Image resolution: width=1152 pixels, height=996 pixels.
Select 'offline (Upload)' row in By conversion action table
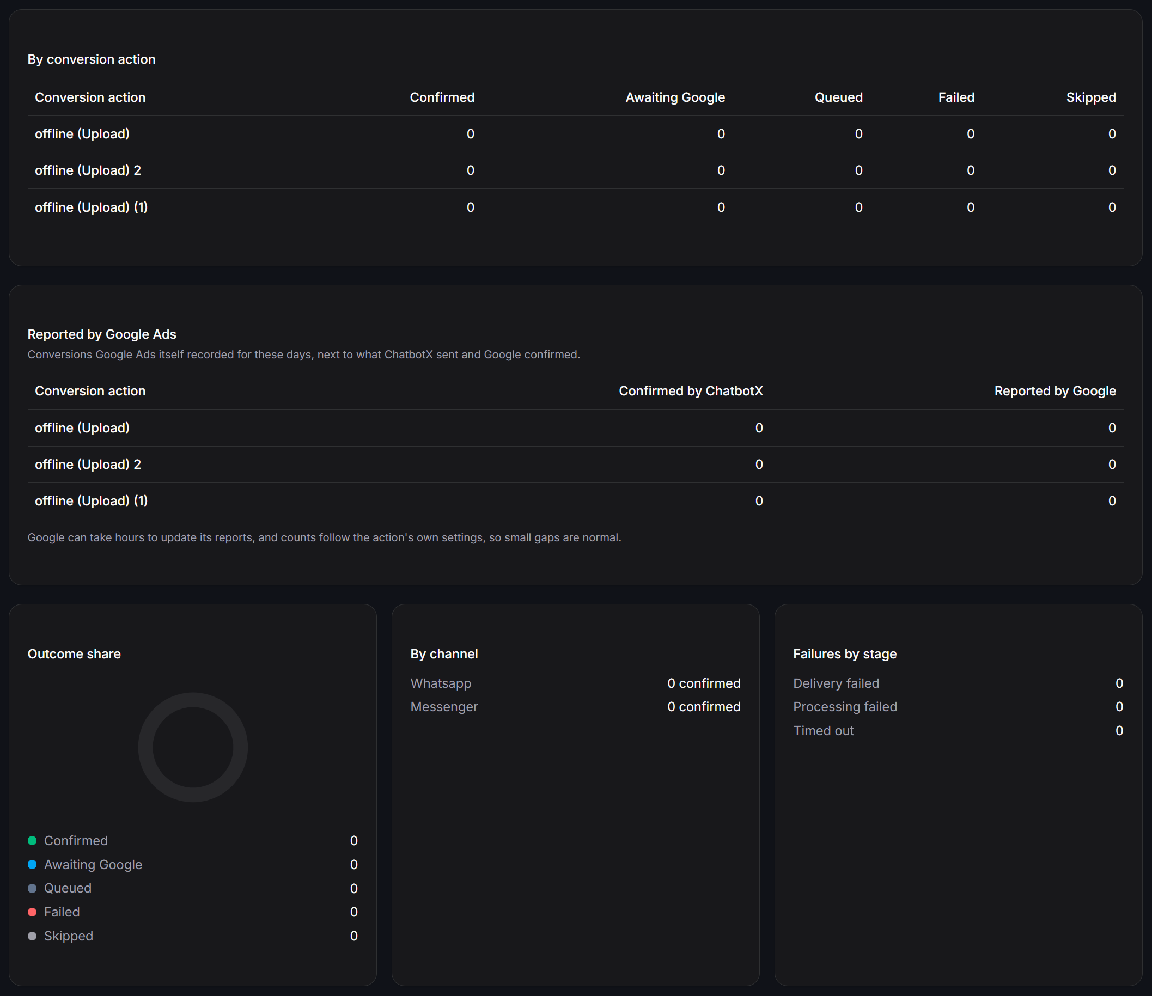pos(575,134)
